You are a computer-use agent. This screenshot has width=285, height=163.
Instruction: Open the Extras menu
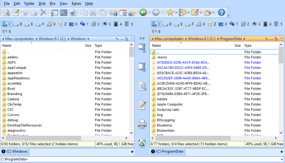tap(76, 3)
